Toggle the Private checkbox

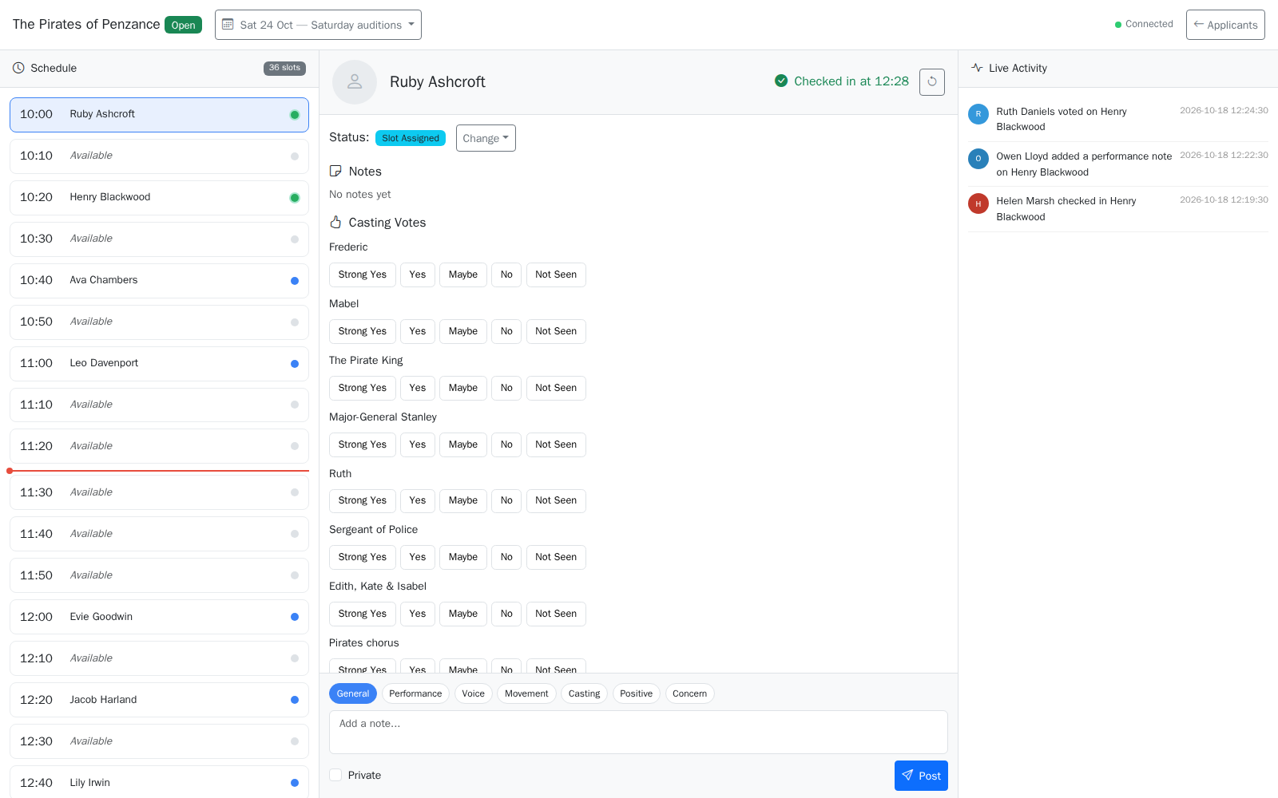pos(335,775)
